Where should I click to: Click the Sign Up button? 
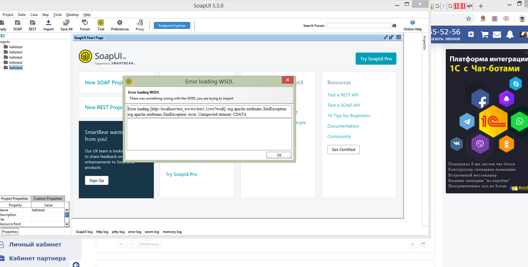point(97,180)
